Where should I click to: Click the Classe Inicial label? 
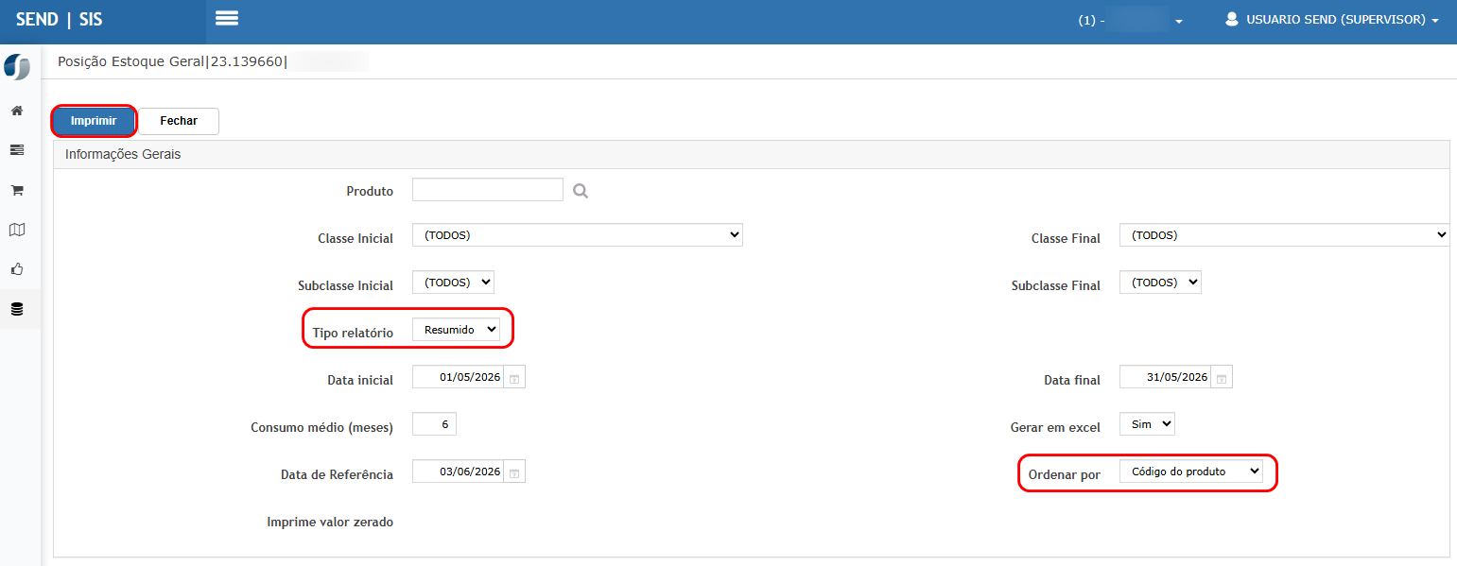coord(356,238)
